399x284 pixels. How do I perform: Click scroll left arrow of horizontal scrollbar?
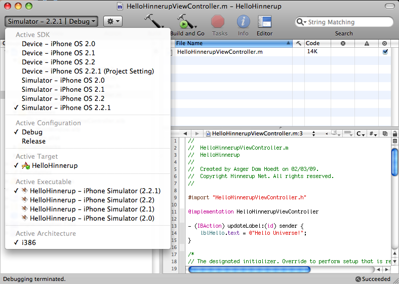click(x=378, y=269)
